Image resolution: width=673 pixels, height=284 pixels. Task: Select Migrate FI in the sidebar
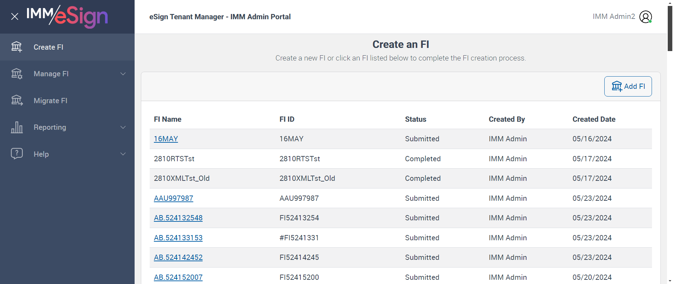(50, 101)
